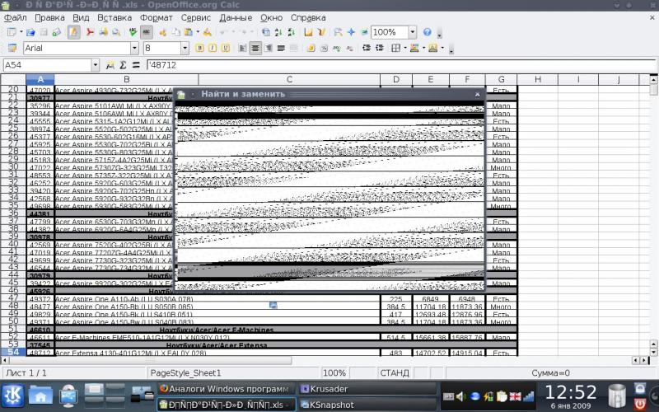Click the Print icon

[x=104, y=32]
